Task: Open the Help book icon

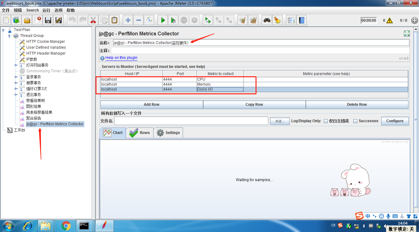Action: (x=301, y=20)
